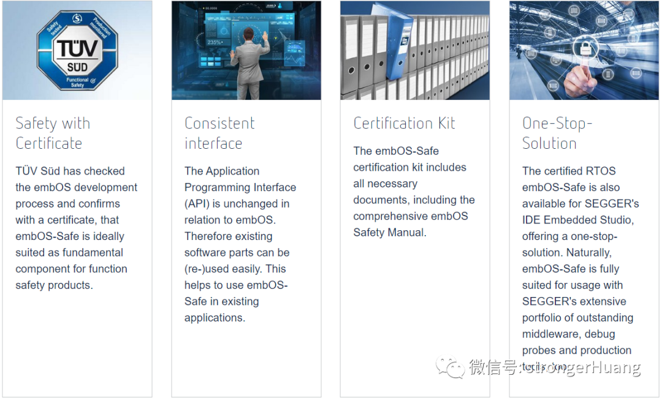Select the 'Safety with Certificate' heading
The height and width of the screenshot is (398, 662).
[x=53, y=133]
